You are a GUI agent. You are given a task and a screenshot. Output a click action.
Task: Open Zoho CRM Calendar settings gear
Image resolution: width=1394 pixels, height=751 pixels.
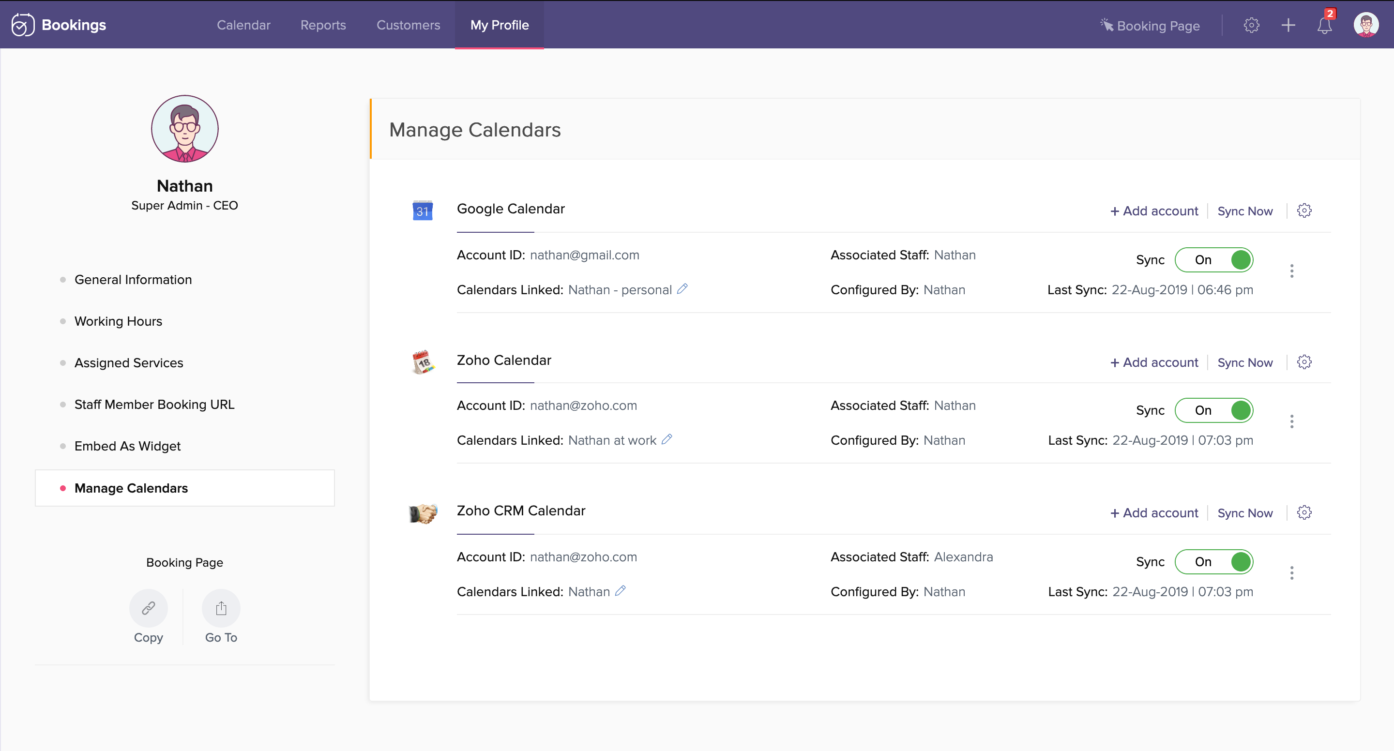[1304, 512]
